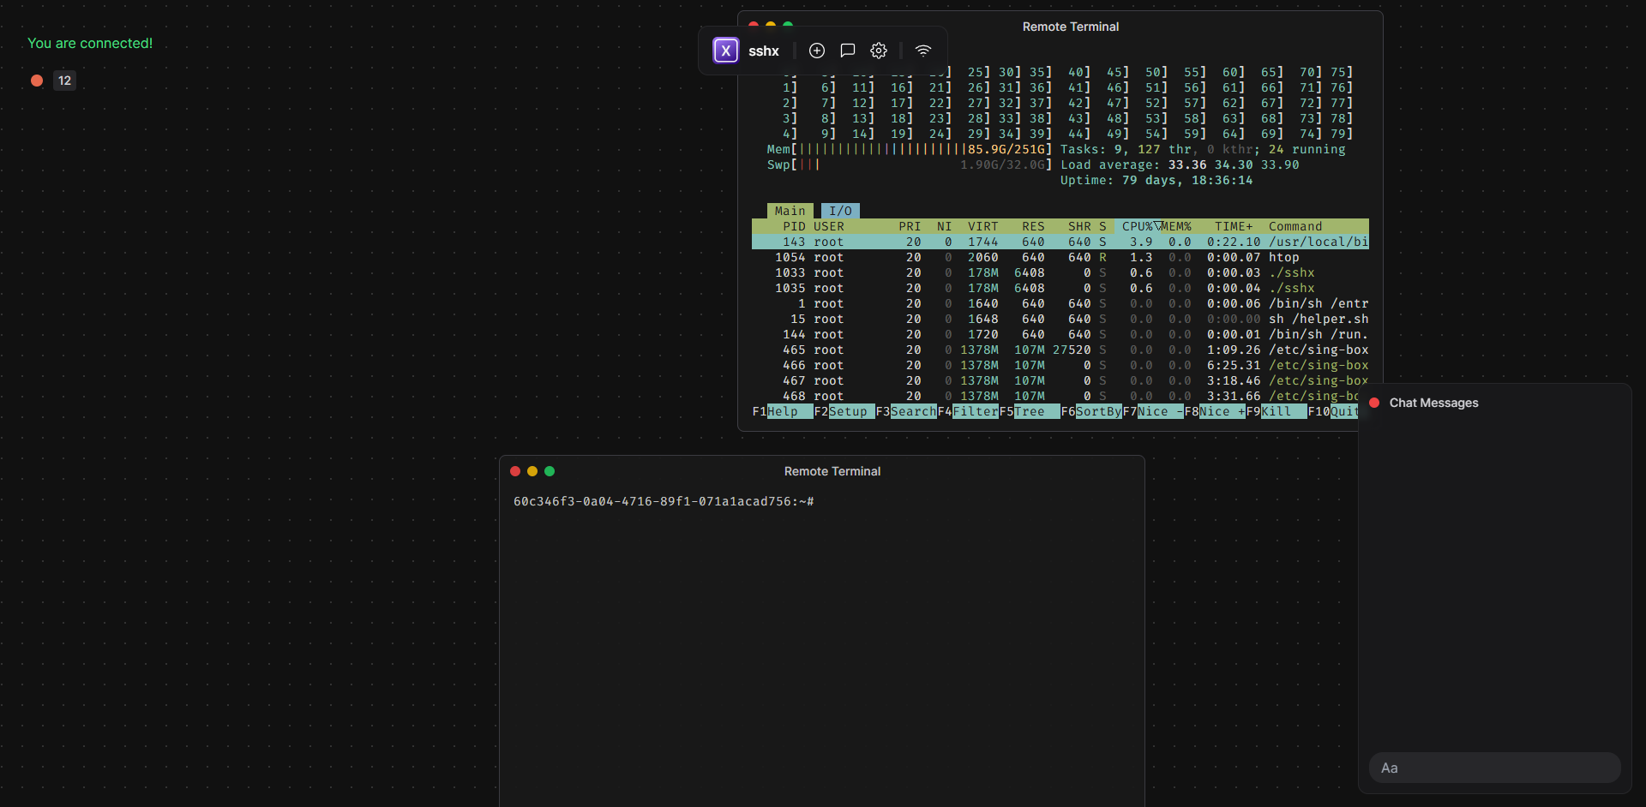1646x807 pixels.
Task: Click the wifi network status icon
Action: pyautogui.click(x=923, y=51)
